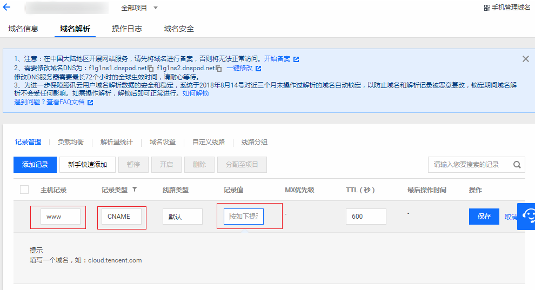This screenshot has width=535, height=290.
Task: Click the 添加记录 button
Action: click(x=35, y=165)
